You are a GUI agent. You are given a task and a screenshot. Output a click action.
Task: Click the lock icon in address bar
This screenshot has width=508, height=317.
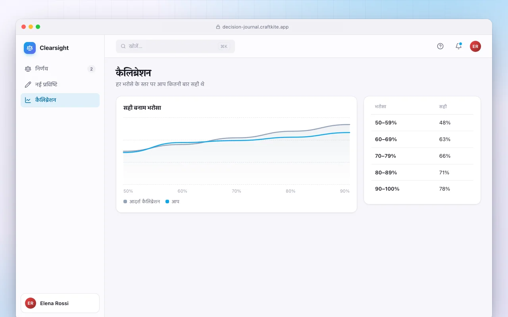(x=218, y=27)
